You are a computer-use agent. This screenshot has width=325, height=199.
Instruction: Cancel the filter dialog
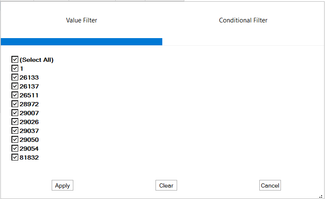270,185
